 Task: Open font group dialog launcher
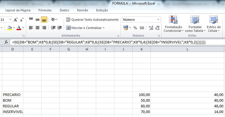(x=24, y=36)
